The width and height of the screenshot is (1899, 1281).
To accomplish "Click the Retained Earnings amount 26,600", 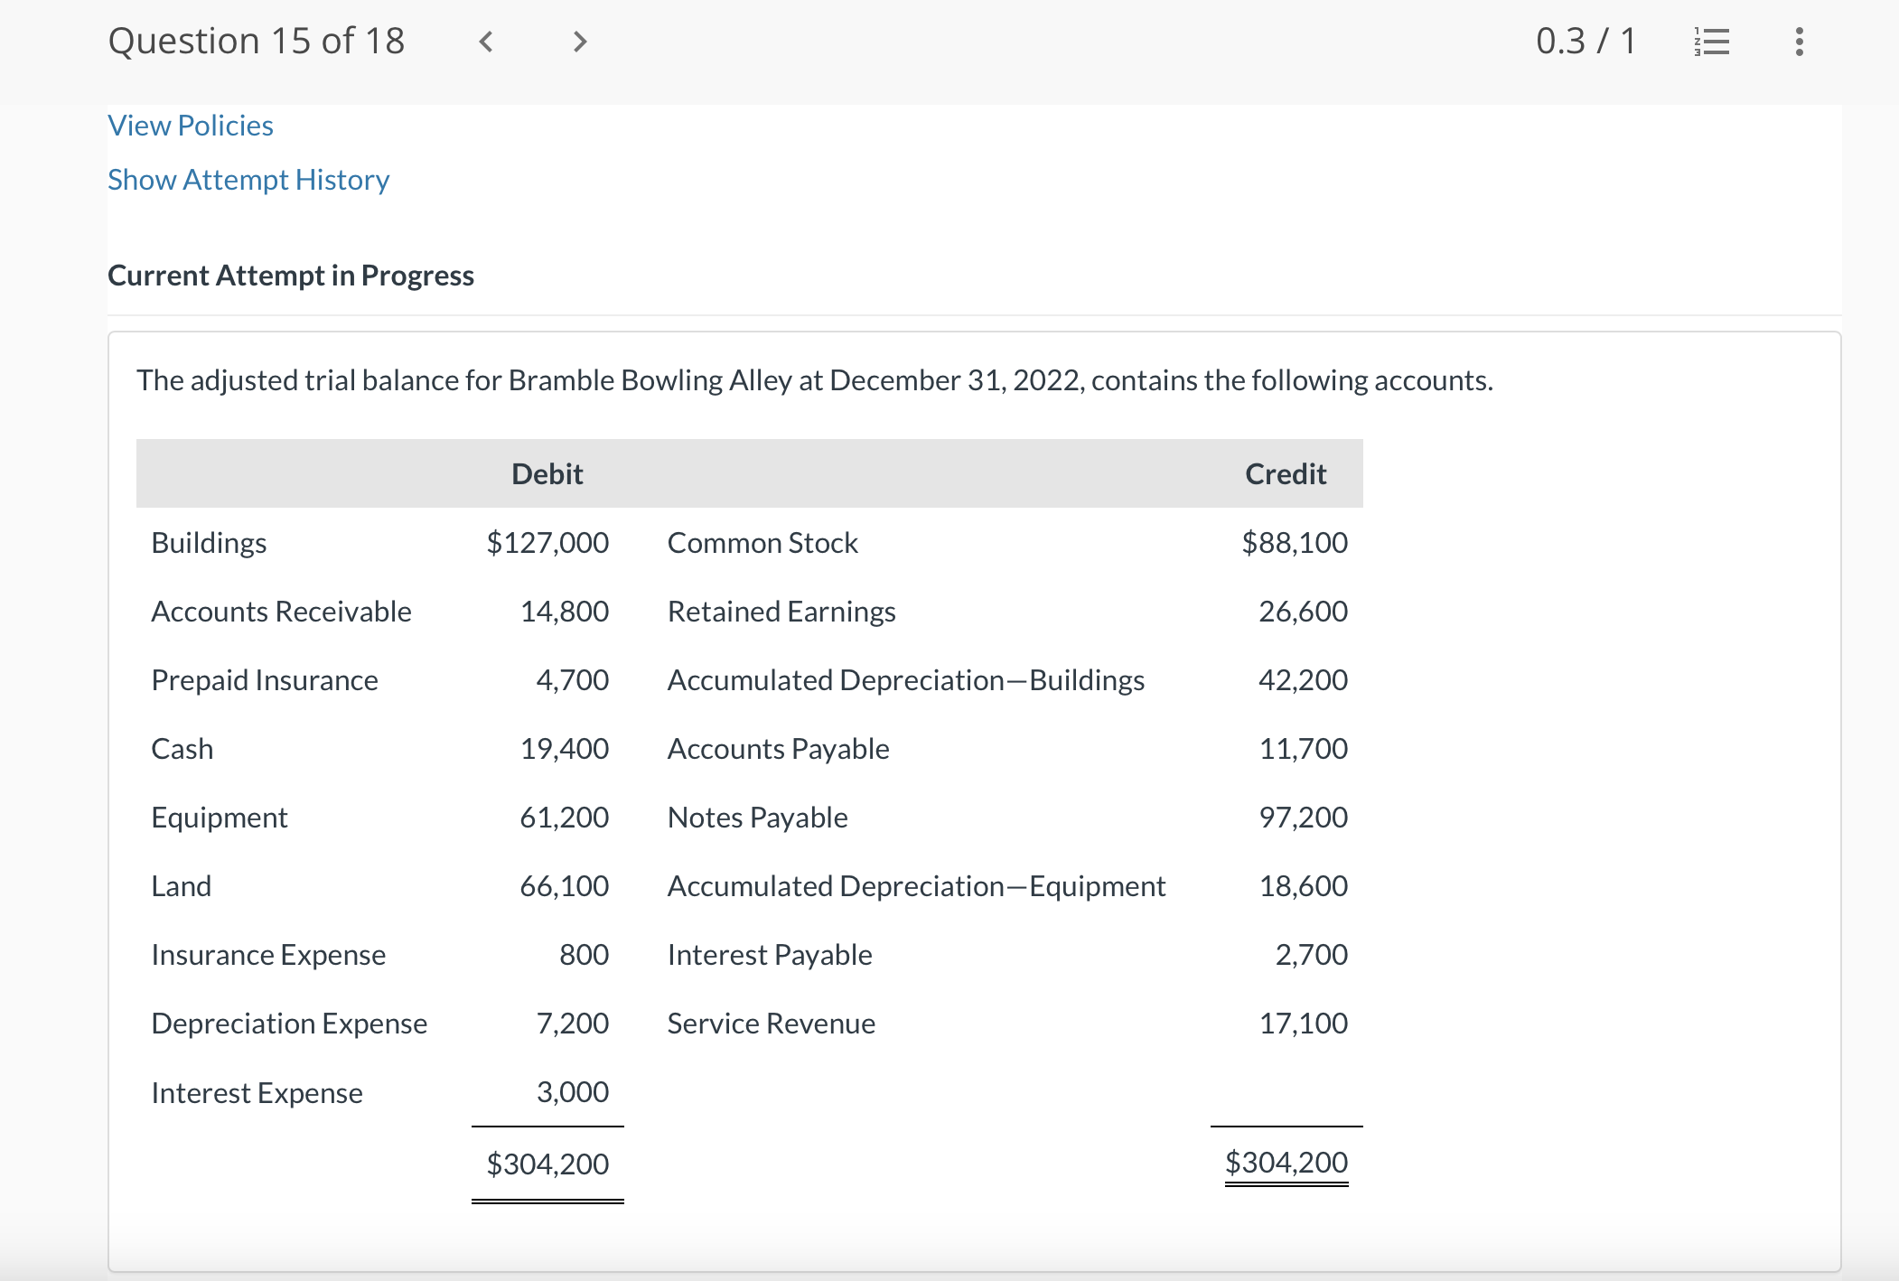I will click(x=1302, y=612).
